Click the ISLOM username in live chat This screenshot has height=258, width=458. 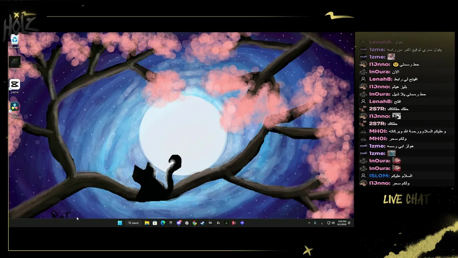[379, 176]
